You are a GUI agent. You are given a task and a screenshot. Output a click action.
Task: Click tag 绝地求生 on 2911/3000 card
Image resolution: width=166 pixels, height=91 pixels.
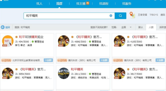point(82,78)
